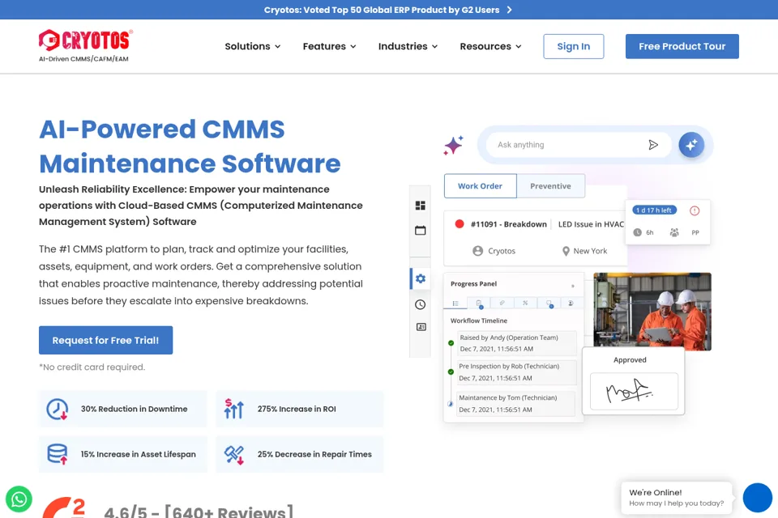The width and height of the screenshot is (778, 518).
Task: Expand the Features menu
Action: pos(330,46)
